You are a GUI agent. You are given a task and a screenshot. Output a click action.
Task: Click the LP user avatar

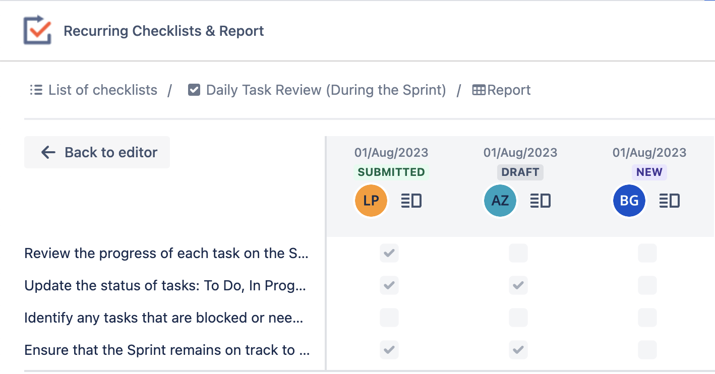tap(371, 201)
